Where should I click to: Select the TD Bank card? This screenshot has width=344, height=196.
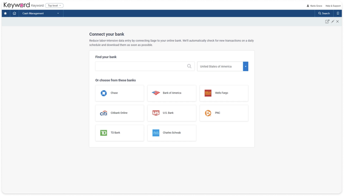coord(120,133)
